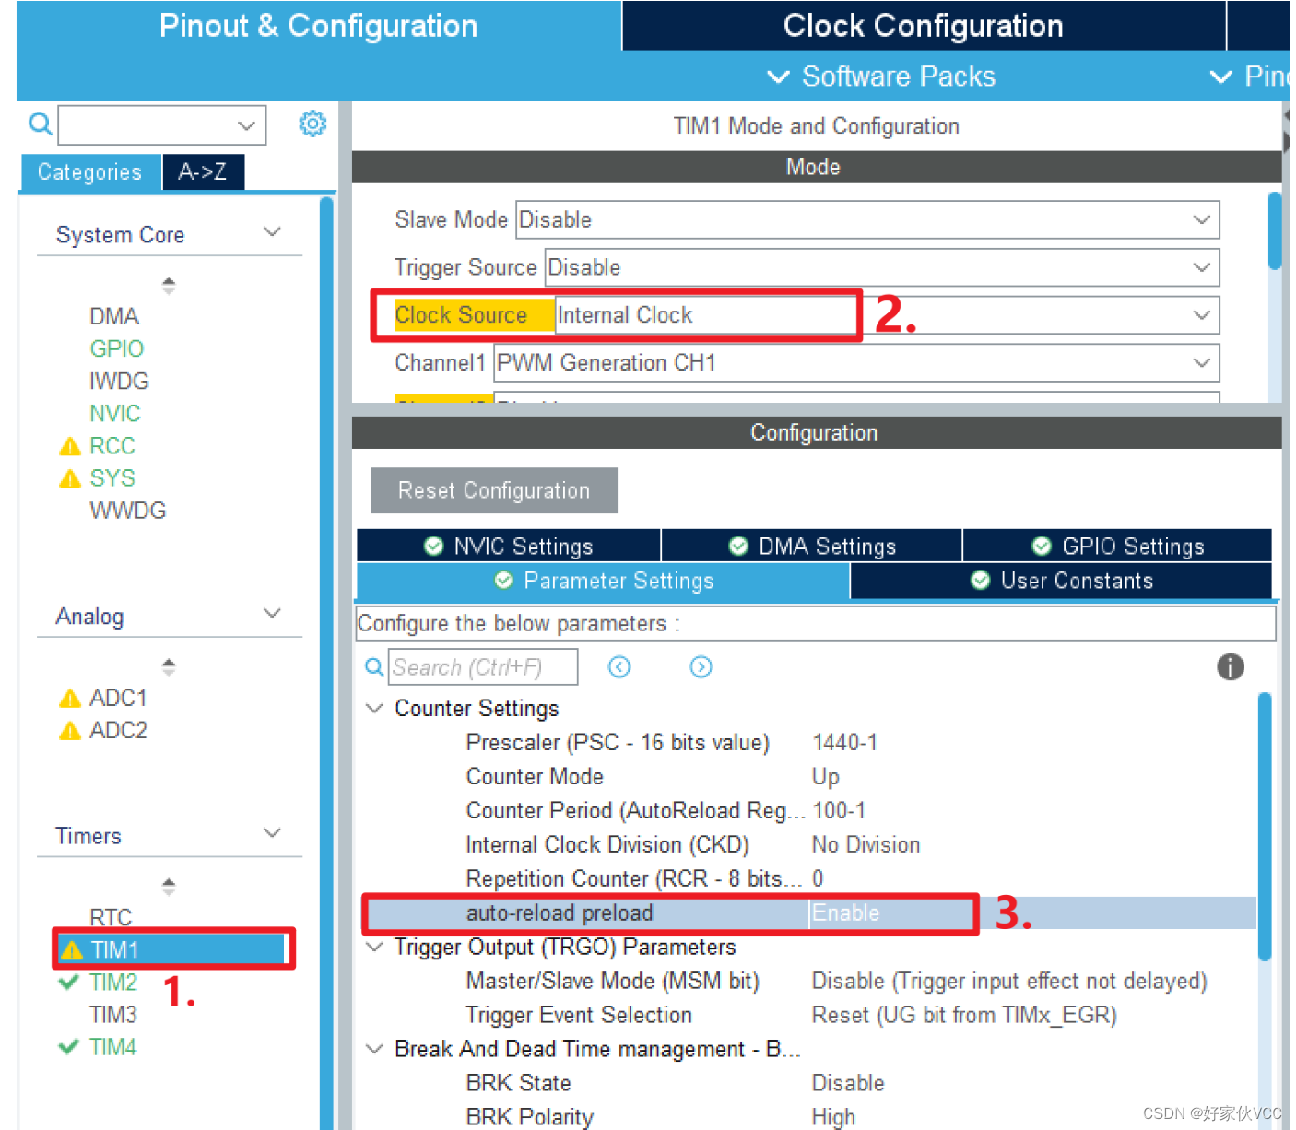Click the search magnifier icon in left panel
1296x1130 pixels.
pos(40,123)
